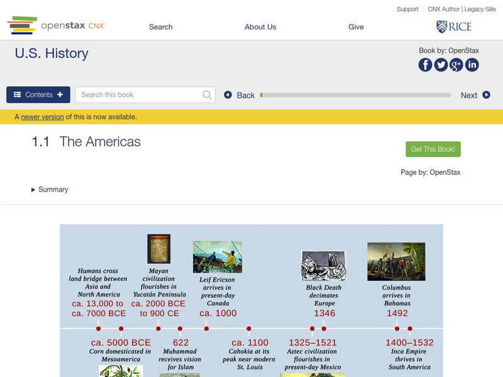Image resolution: width=503 pixels, height=377 pixels.
Task: Click the book reading progress bar
Action: (x=355, y=95)
